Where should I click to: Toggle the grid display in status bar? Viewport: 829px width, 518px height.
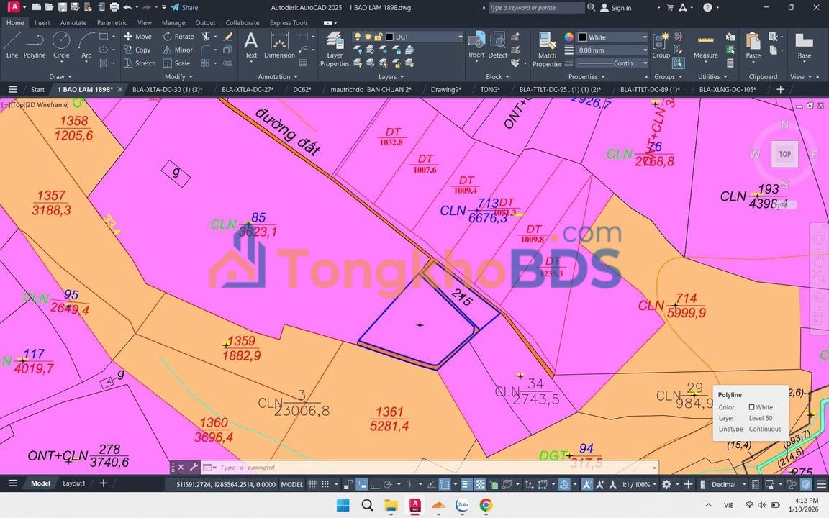pos(325,484)
